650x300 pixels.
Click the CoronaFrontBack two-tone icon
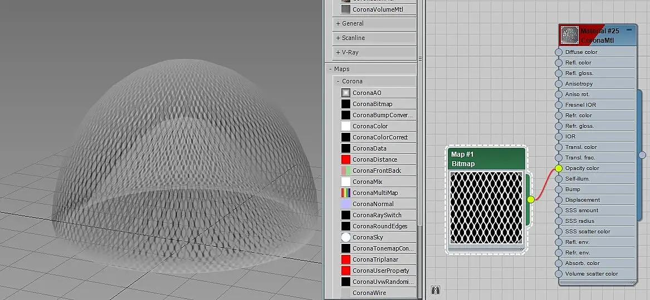coord(346,171)
